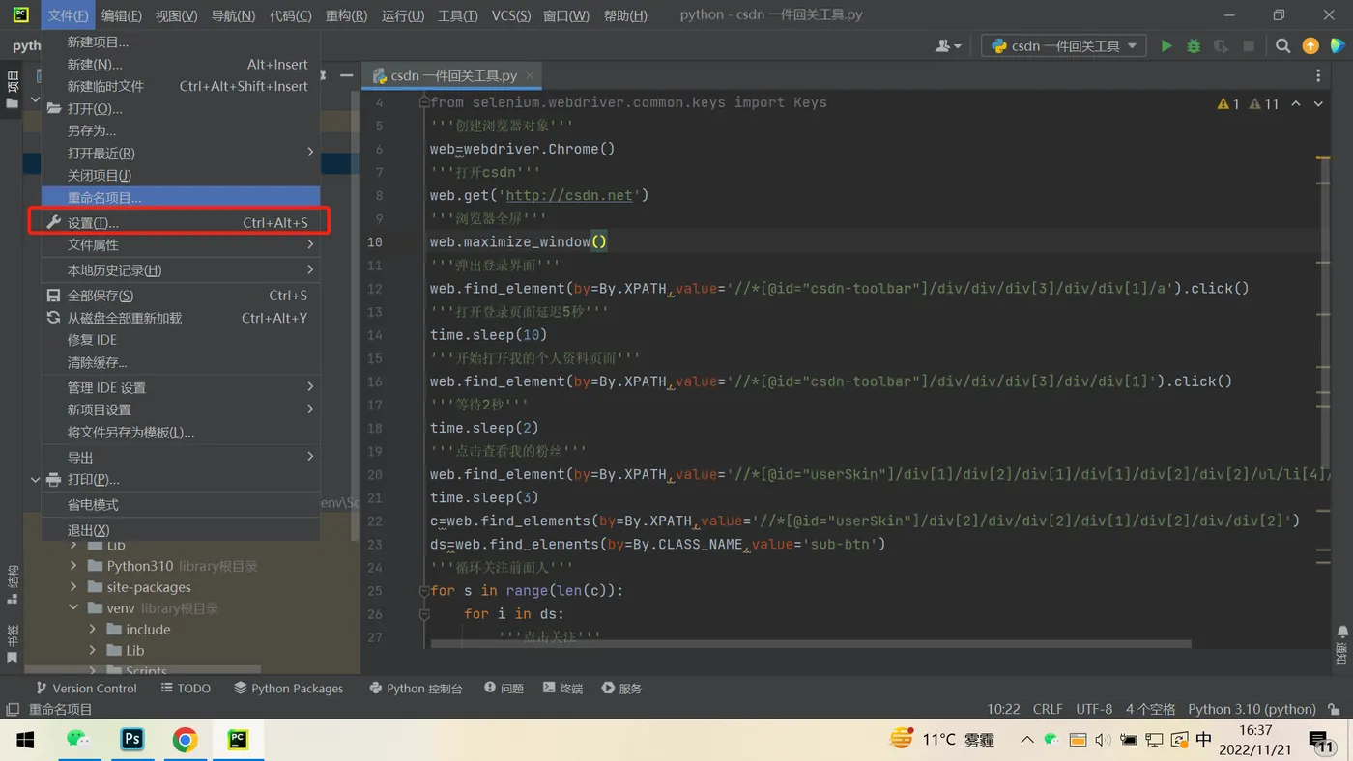This screenshot has width=1353, height=761.
Task: Open the 重构(R) menu in menu bar
Action: 346,15
